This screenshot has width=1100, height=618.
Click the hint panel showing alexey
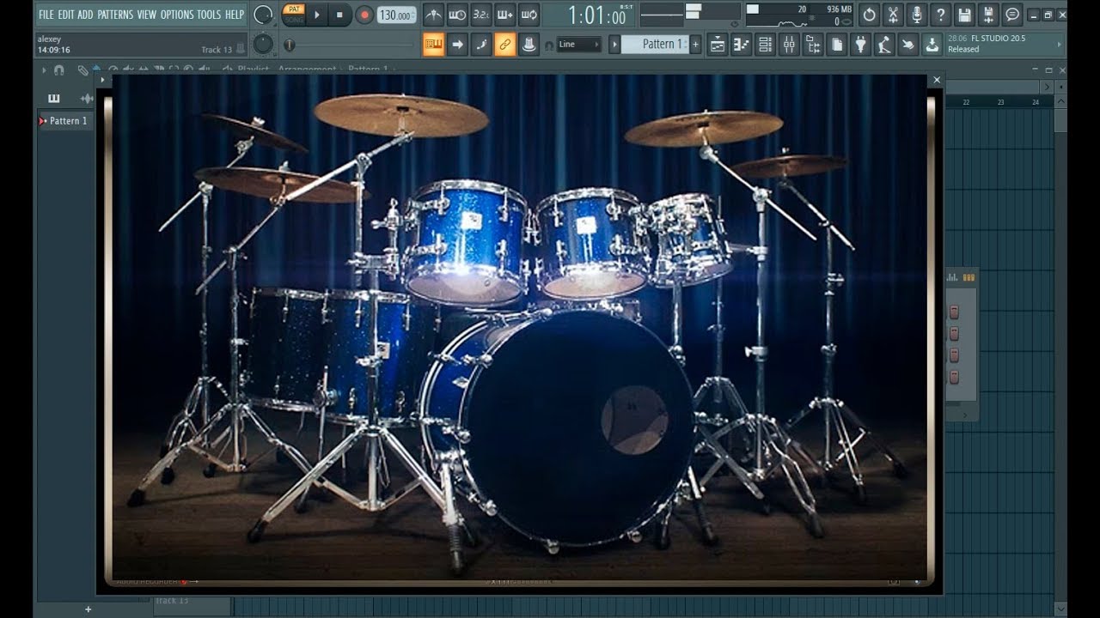(x=142, y=45)
